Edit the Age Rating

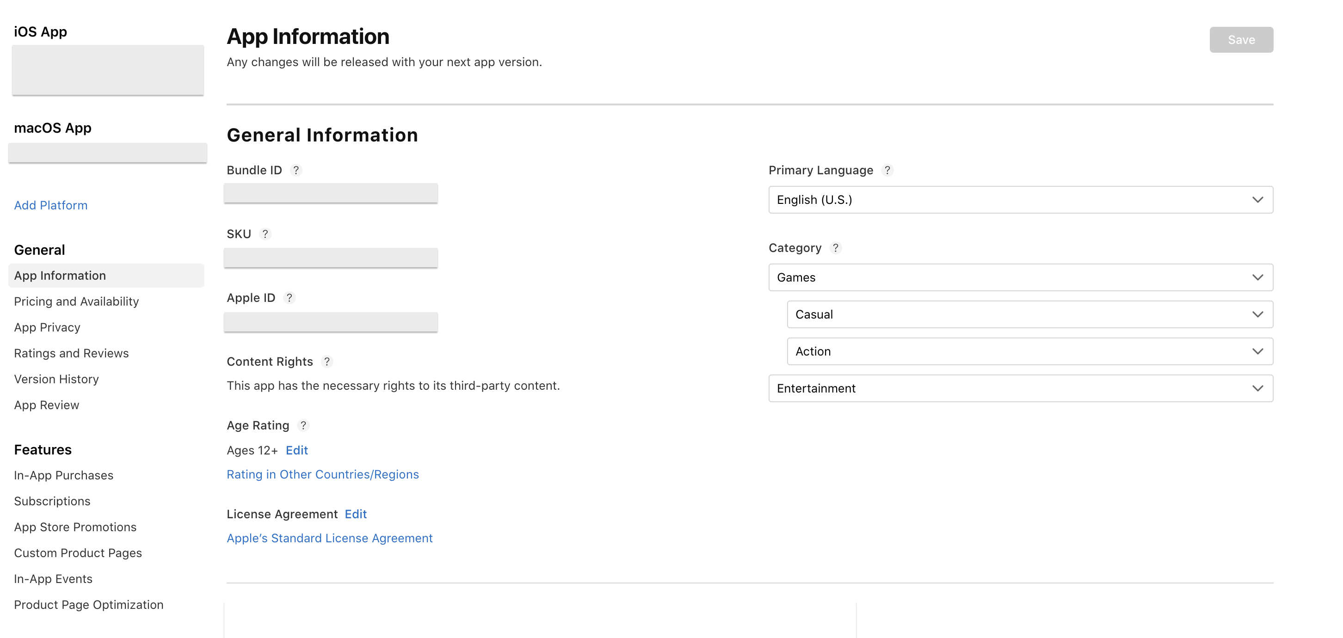(x=296, y=450)
